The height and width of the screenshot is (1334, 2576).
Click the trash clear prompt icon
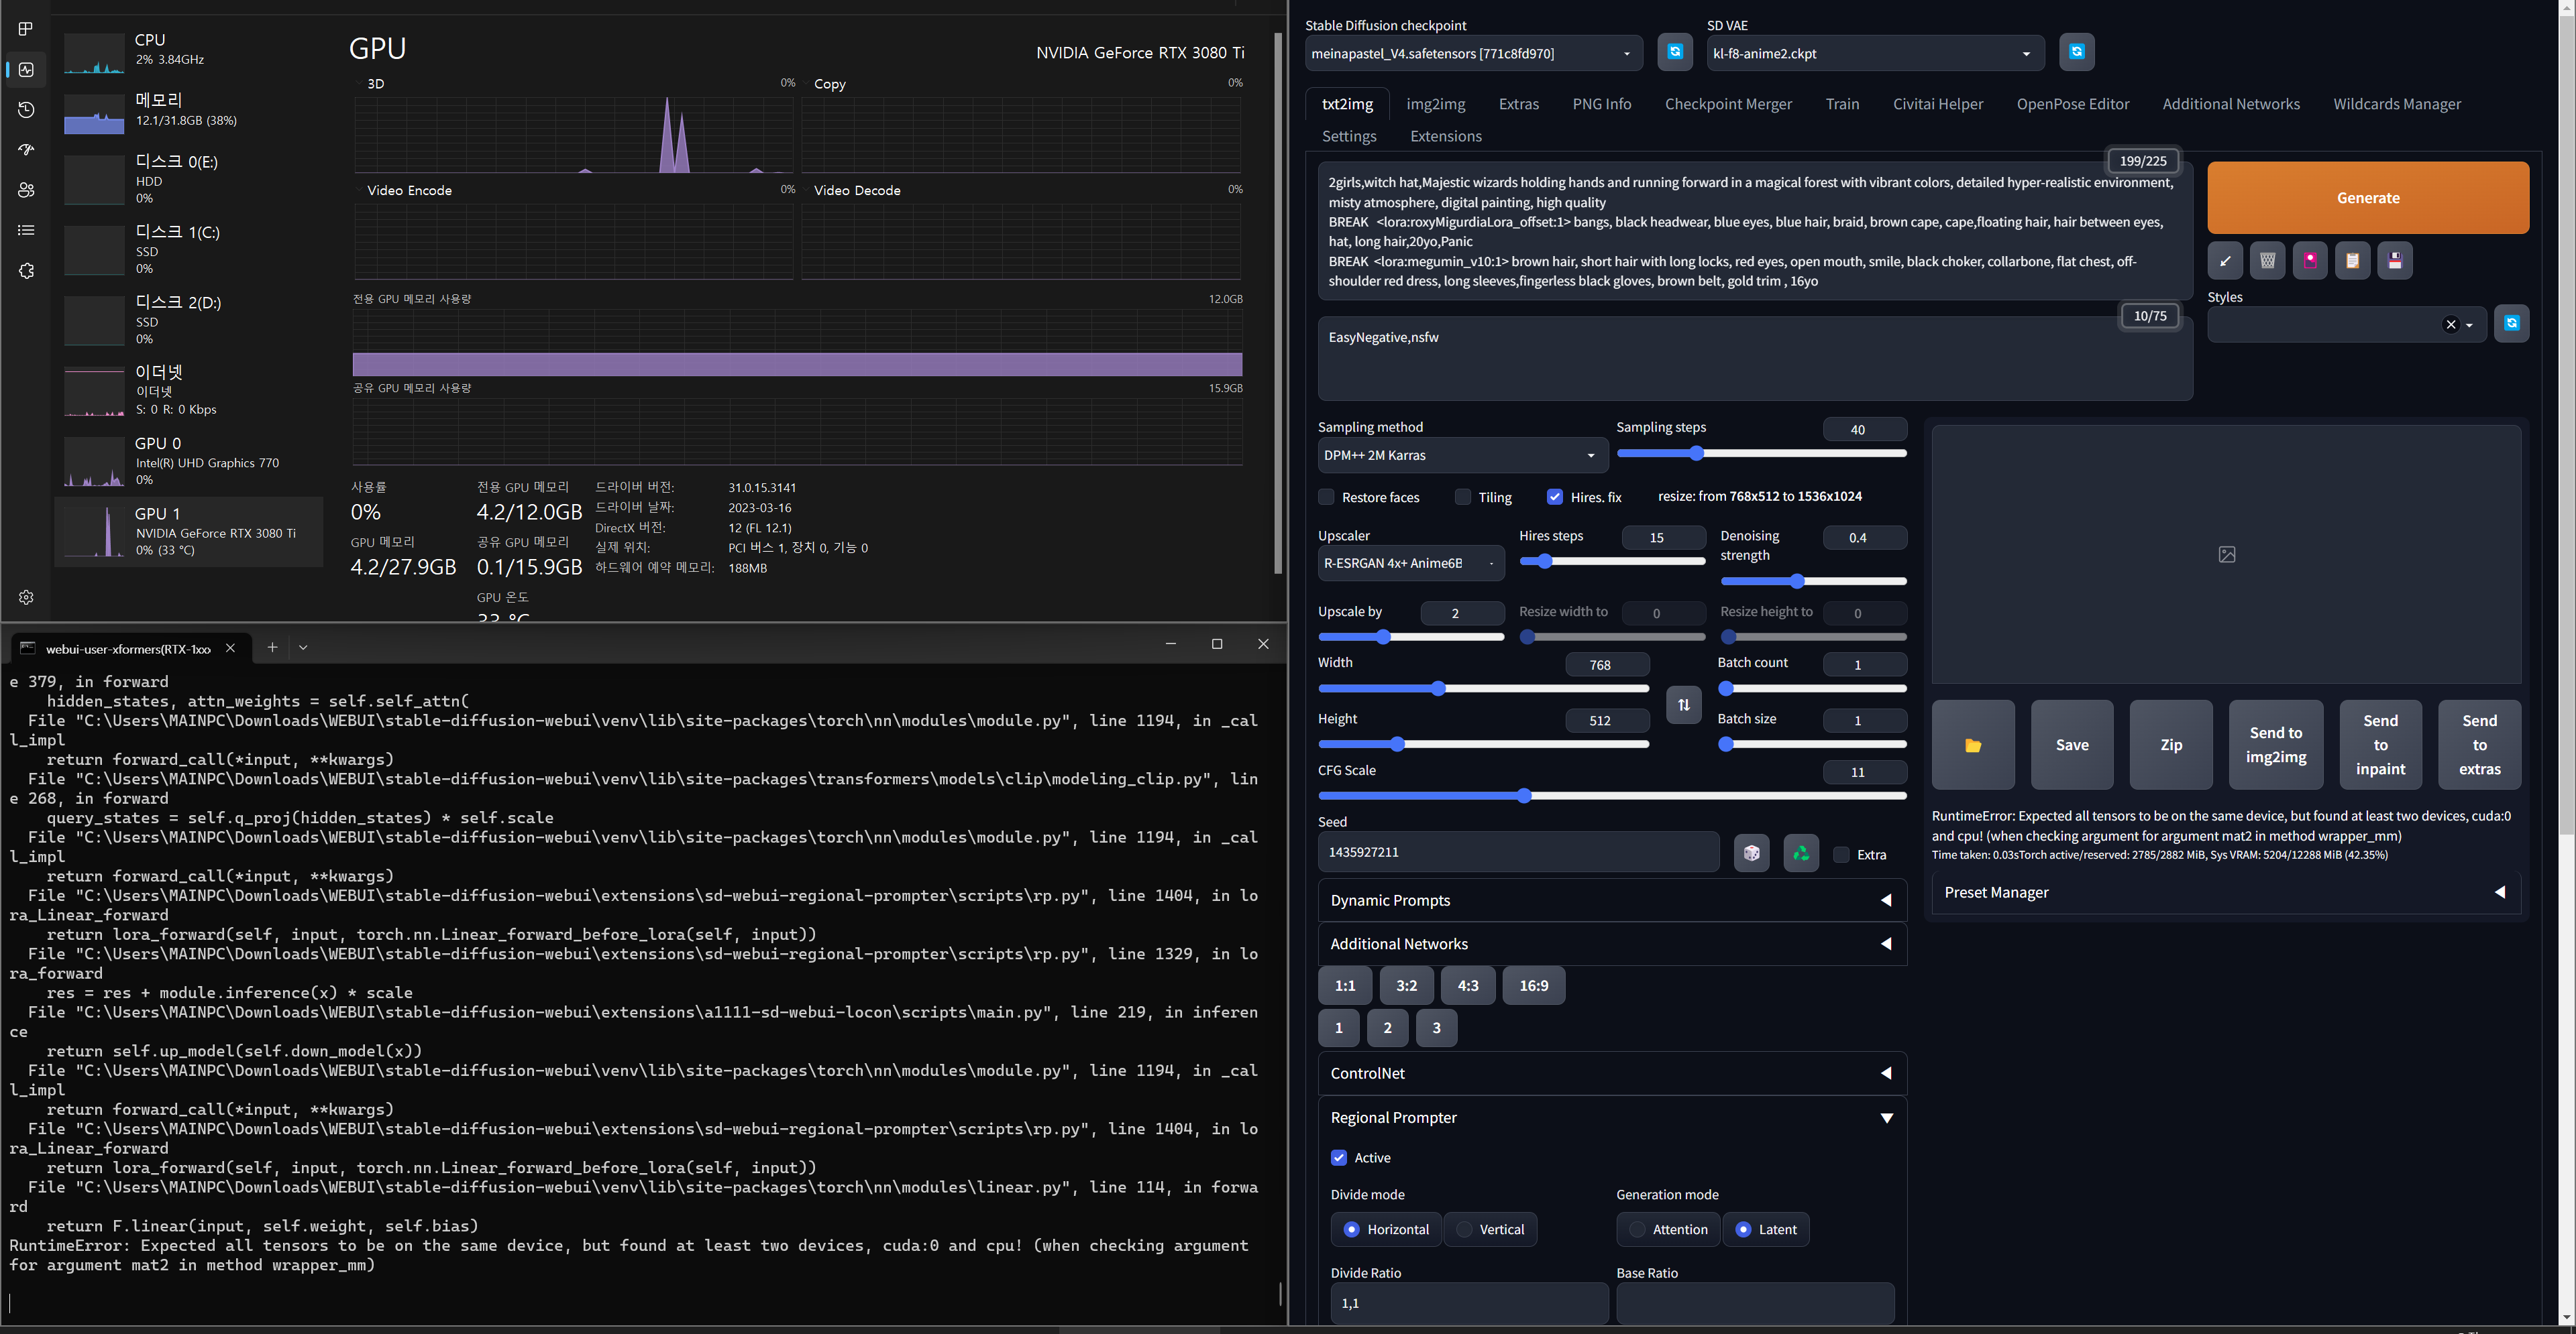pos(2267,261)
